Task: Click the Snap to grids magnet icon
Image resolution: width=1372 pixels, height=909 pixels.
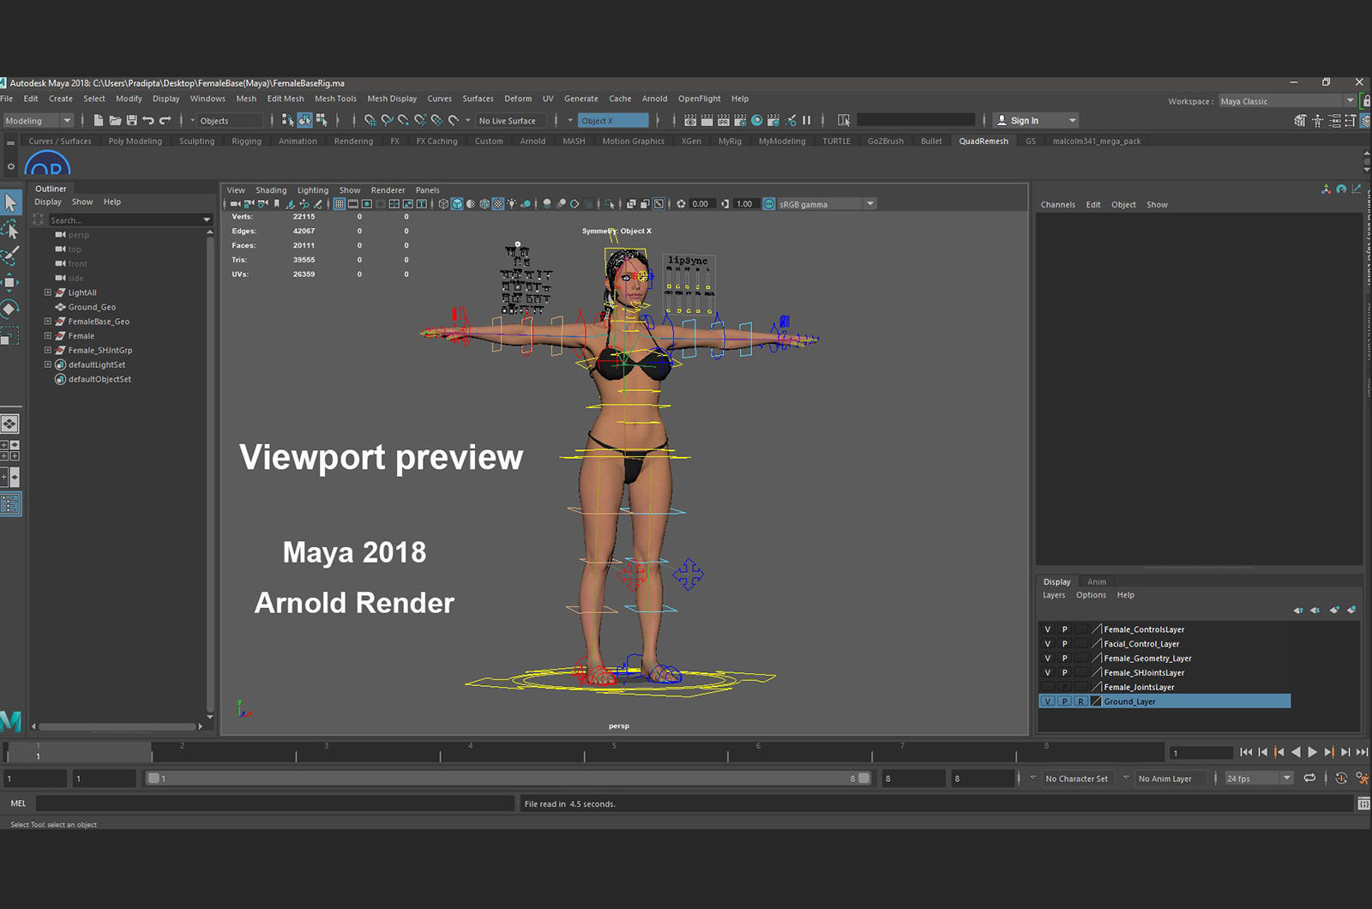Action: (x=370, y=120)
